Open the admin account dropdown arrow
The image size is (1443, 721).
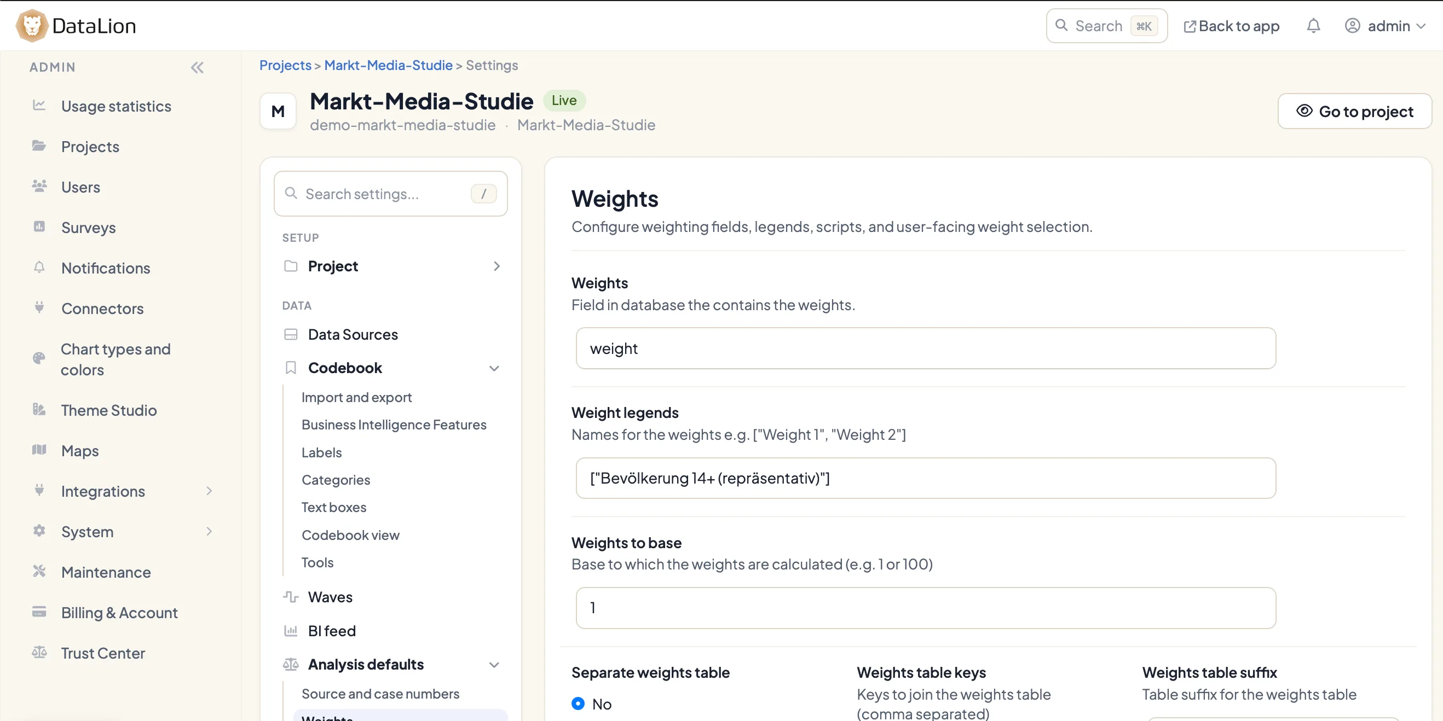tap(1421, 26)
